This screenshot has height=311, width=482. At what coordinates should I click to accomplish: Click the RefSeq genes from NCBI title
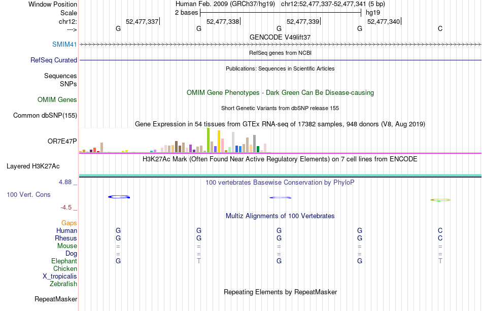pos(280,53)
